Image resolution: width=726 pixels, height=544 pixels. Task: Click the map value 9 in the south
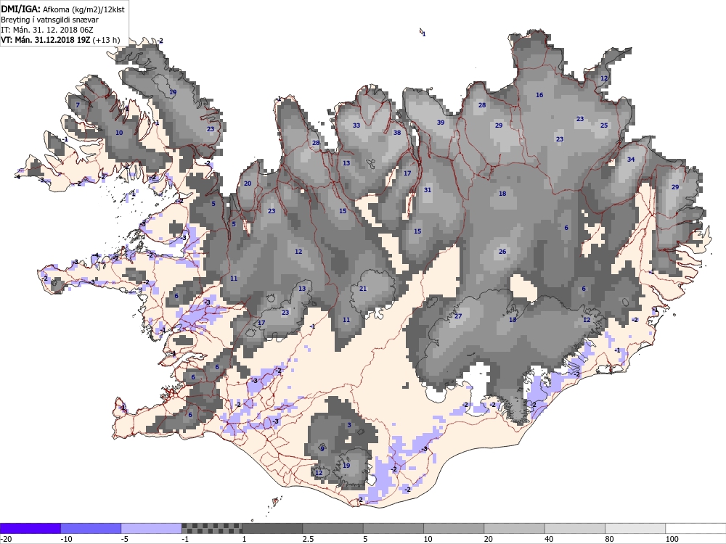point(322,449)
